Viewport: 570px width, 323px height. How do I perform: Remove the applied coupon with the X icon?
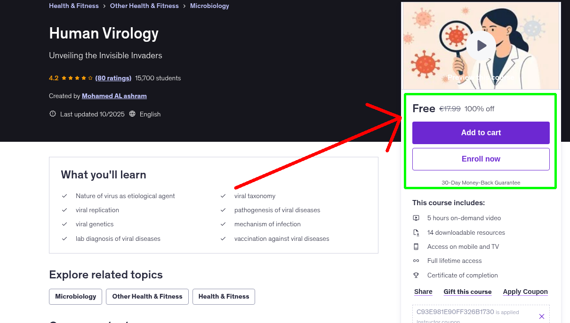[541, 316]
